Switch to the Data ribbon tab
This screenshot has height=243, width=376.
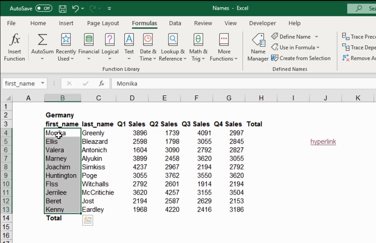click(175, 23)
